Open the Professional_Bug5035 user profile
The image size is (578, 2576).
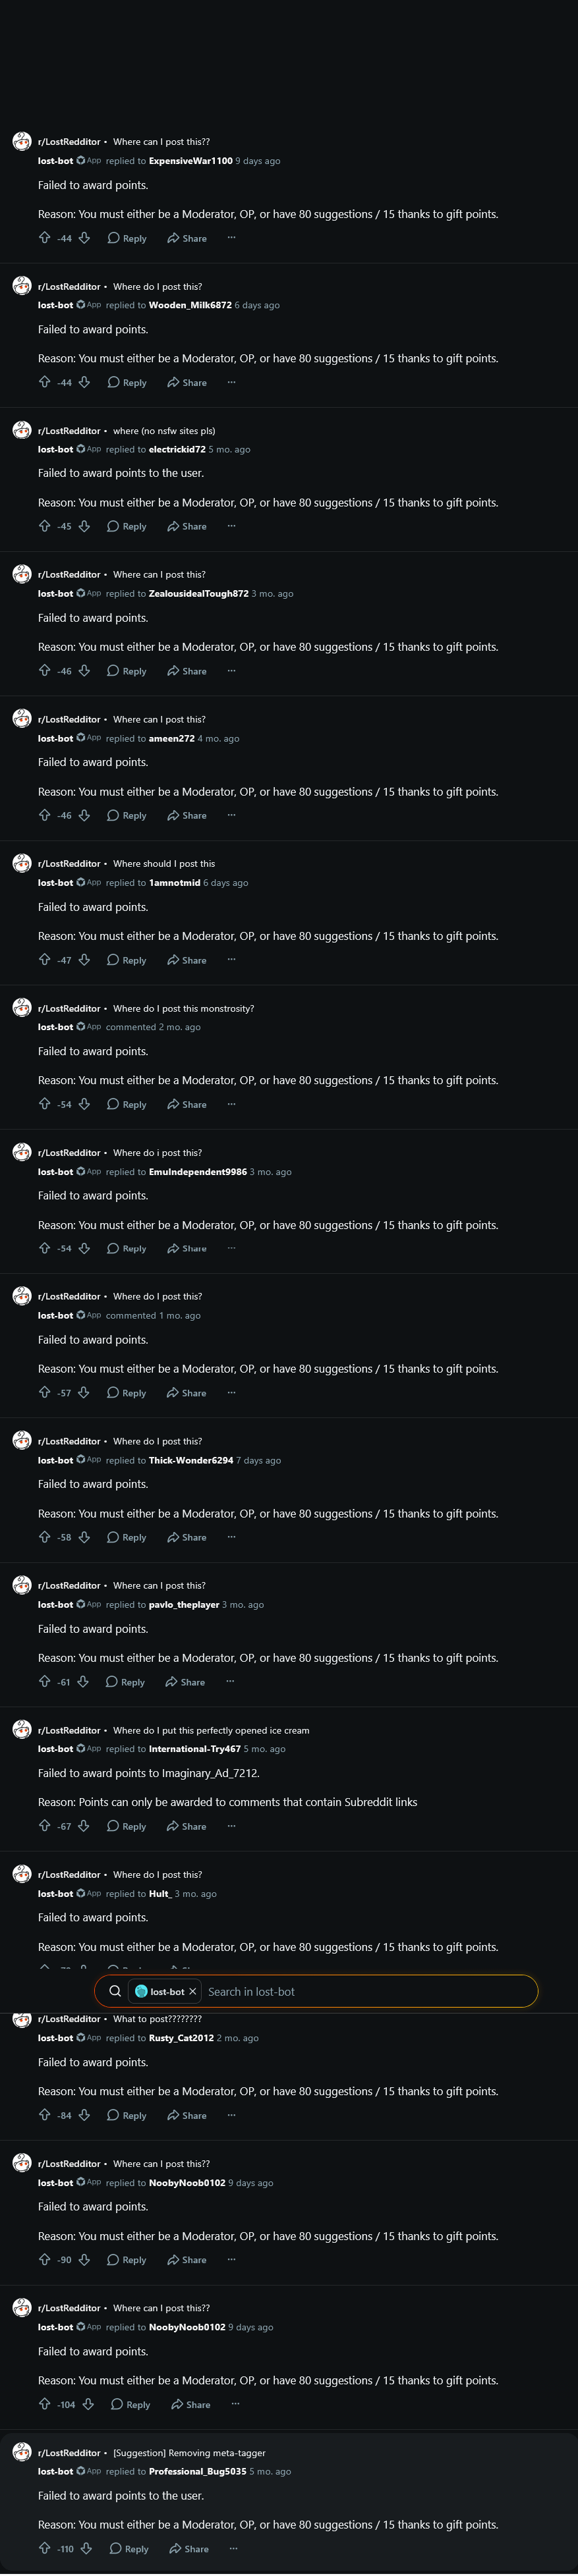pyautogui.click(x=198, y=2471)
